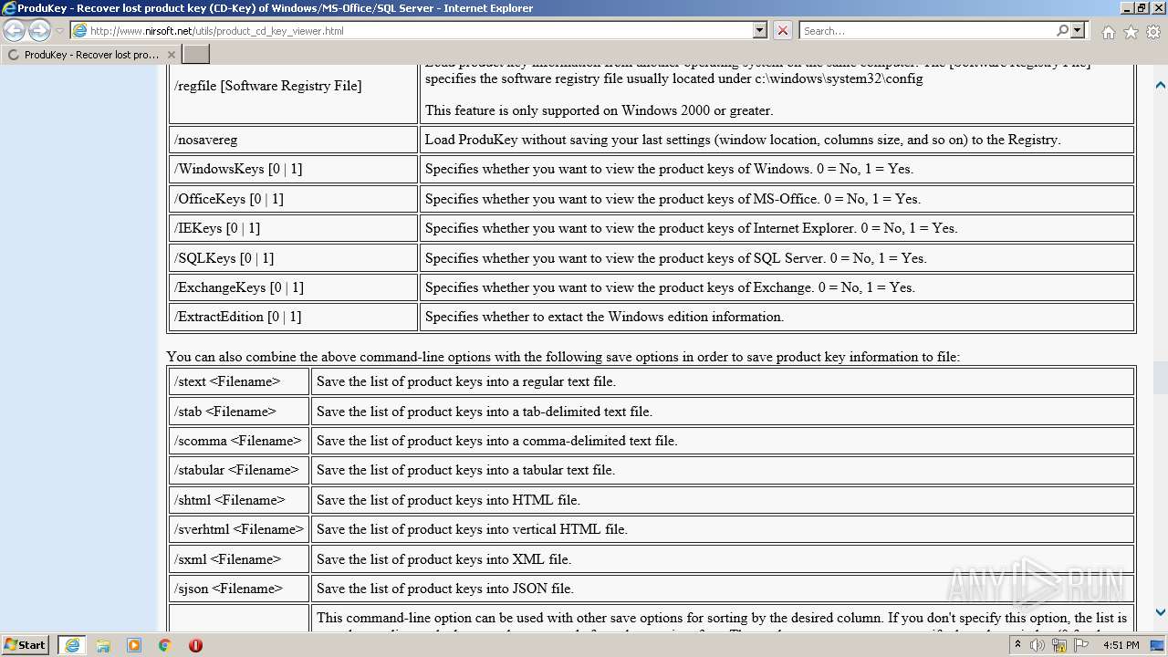This screenshot has height=657, width=1168.
Task: Click the /WindowsKeys [0 | 1] cell
Action: pos(293,169)
